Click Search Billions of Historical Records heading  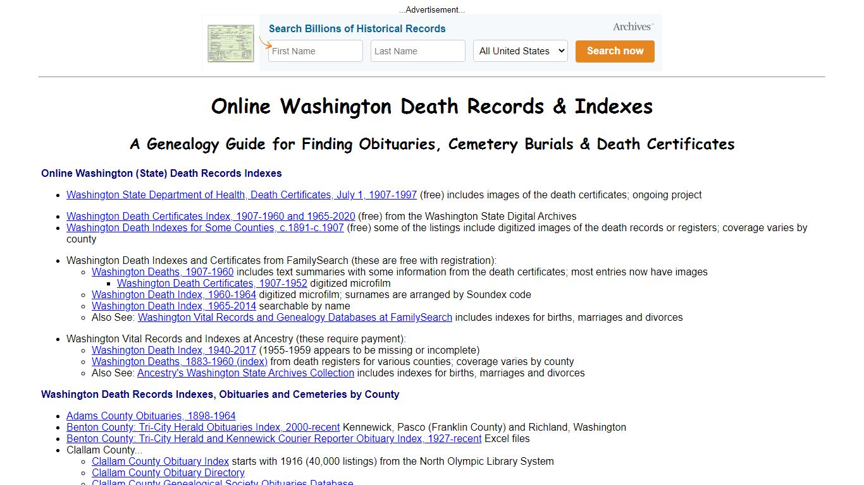[357, 28]
